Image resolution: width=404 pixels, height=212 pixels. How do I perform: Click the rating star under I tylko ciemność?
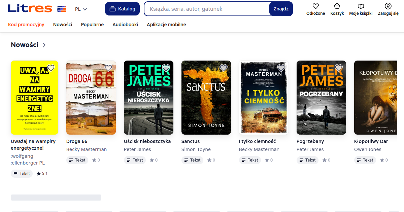click(267, 160)
